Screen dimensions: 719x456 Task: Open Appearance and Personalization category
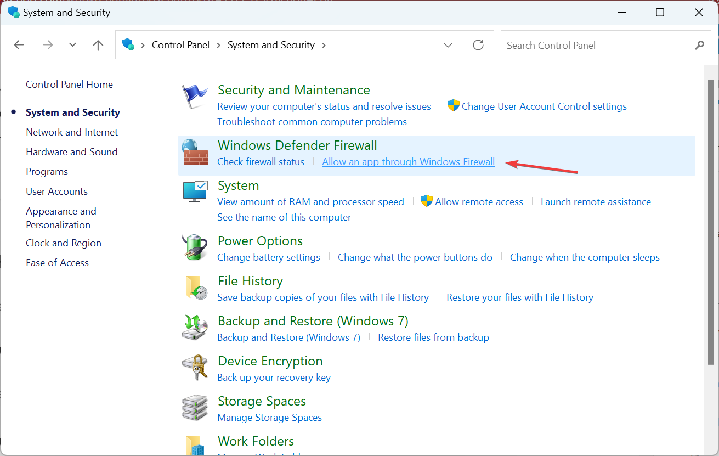(x=61, y=218)
